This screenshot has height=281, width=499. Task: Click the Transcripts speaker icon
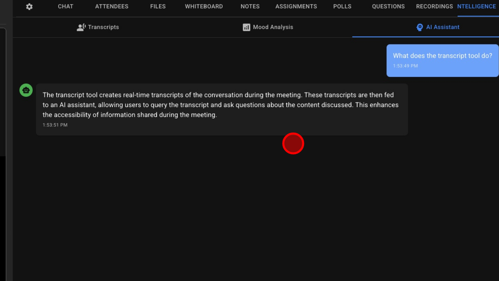[81, 27]
